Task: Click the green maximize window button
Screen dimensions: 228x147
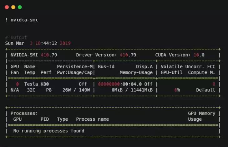Action: (20, 7)
